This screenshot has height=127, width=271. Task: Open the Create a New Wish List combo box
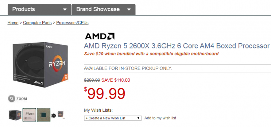coord(113,118)
